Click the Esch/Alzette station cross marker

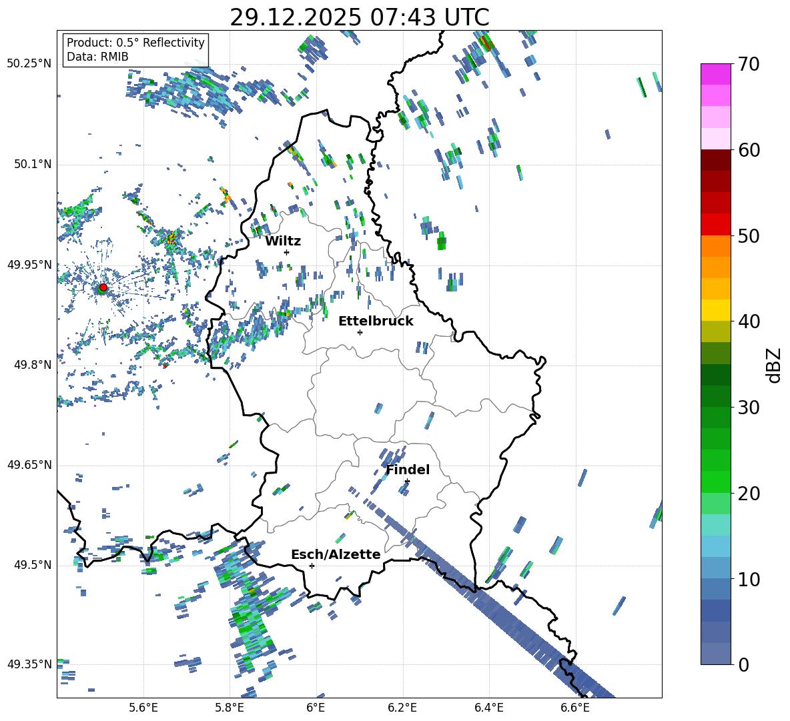click(x=312, y=566)
